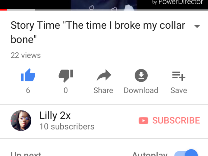Click the video progress bar
The image size is (208, 156).
coord(104,10)
